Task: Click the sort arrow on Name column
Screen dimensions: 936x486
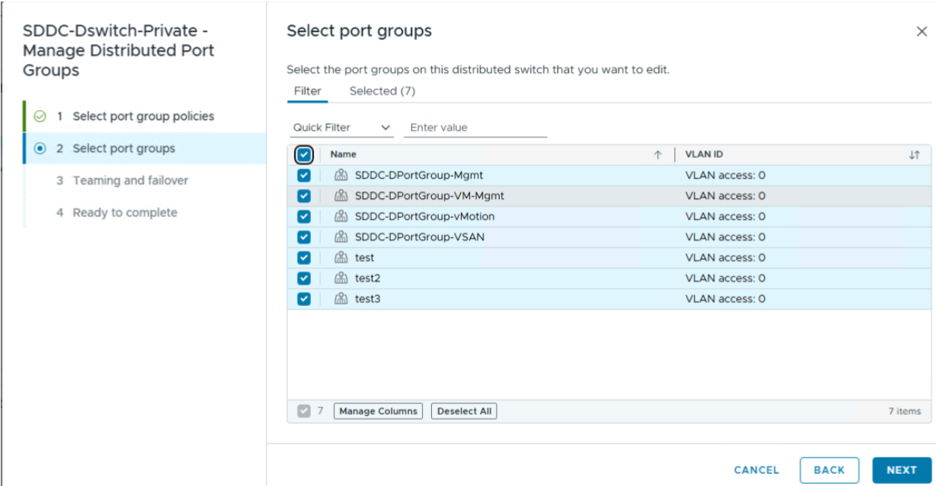Action: 658,155
